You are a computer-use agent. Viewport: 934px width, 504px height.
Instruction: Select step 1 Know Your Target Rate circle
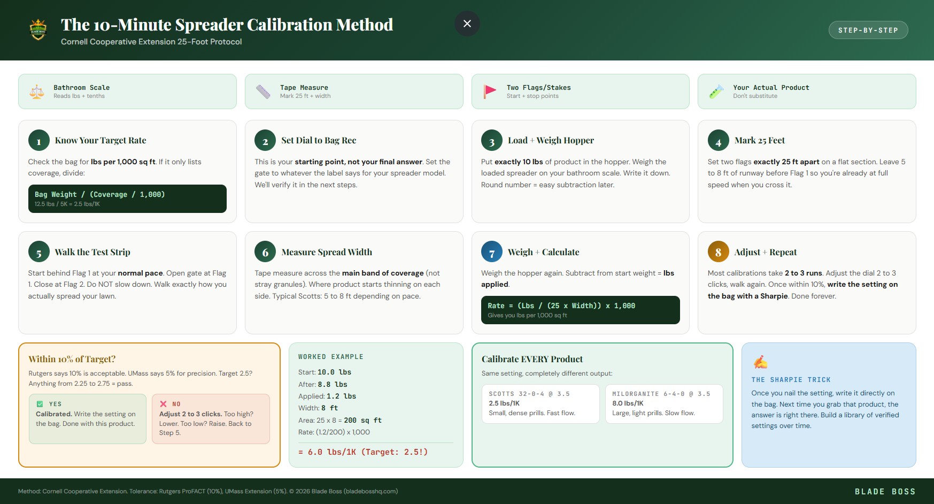click(38, 141)
